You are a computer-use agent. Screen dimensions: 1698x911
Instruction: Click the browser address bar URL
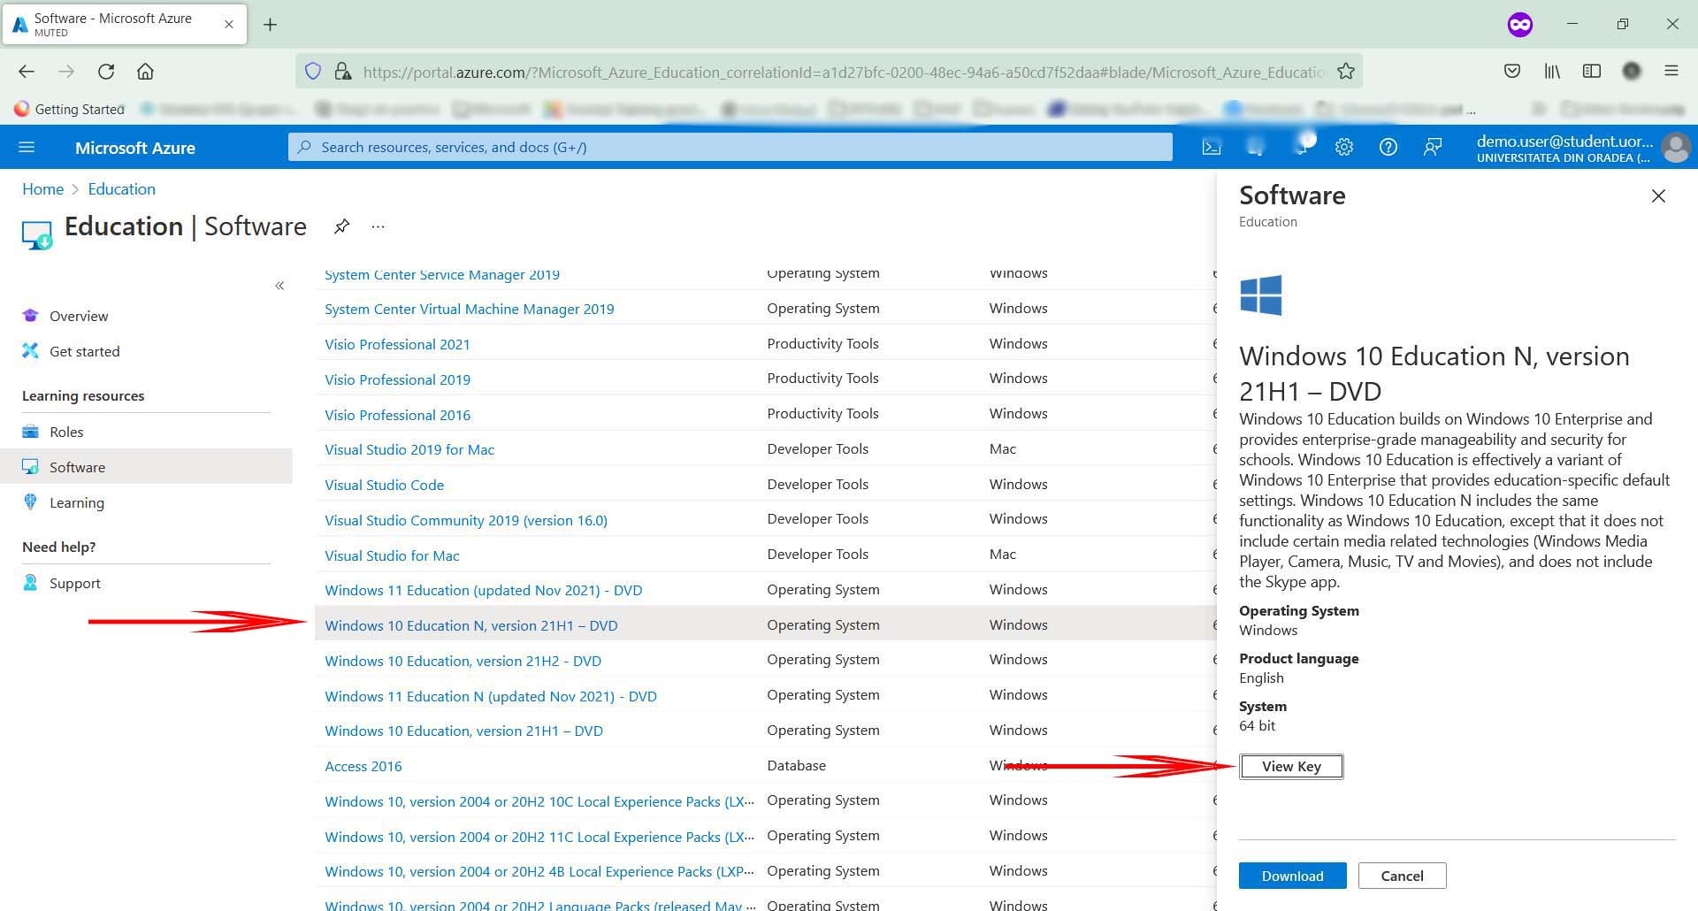[x=844, y=72]
